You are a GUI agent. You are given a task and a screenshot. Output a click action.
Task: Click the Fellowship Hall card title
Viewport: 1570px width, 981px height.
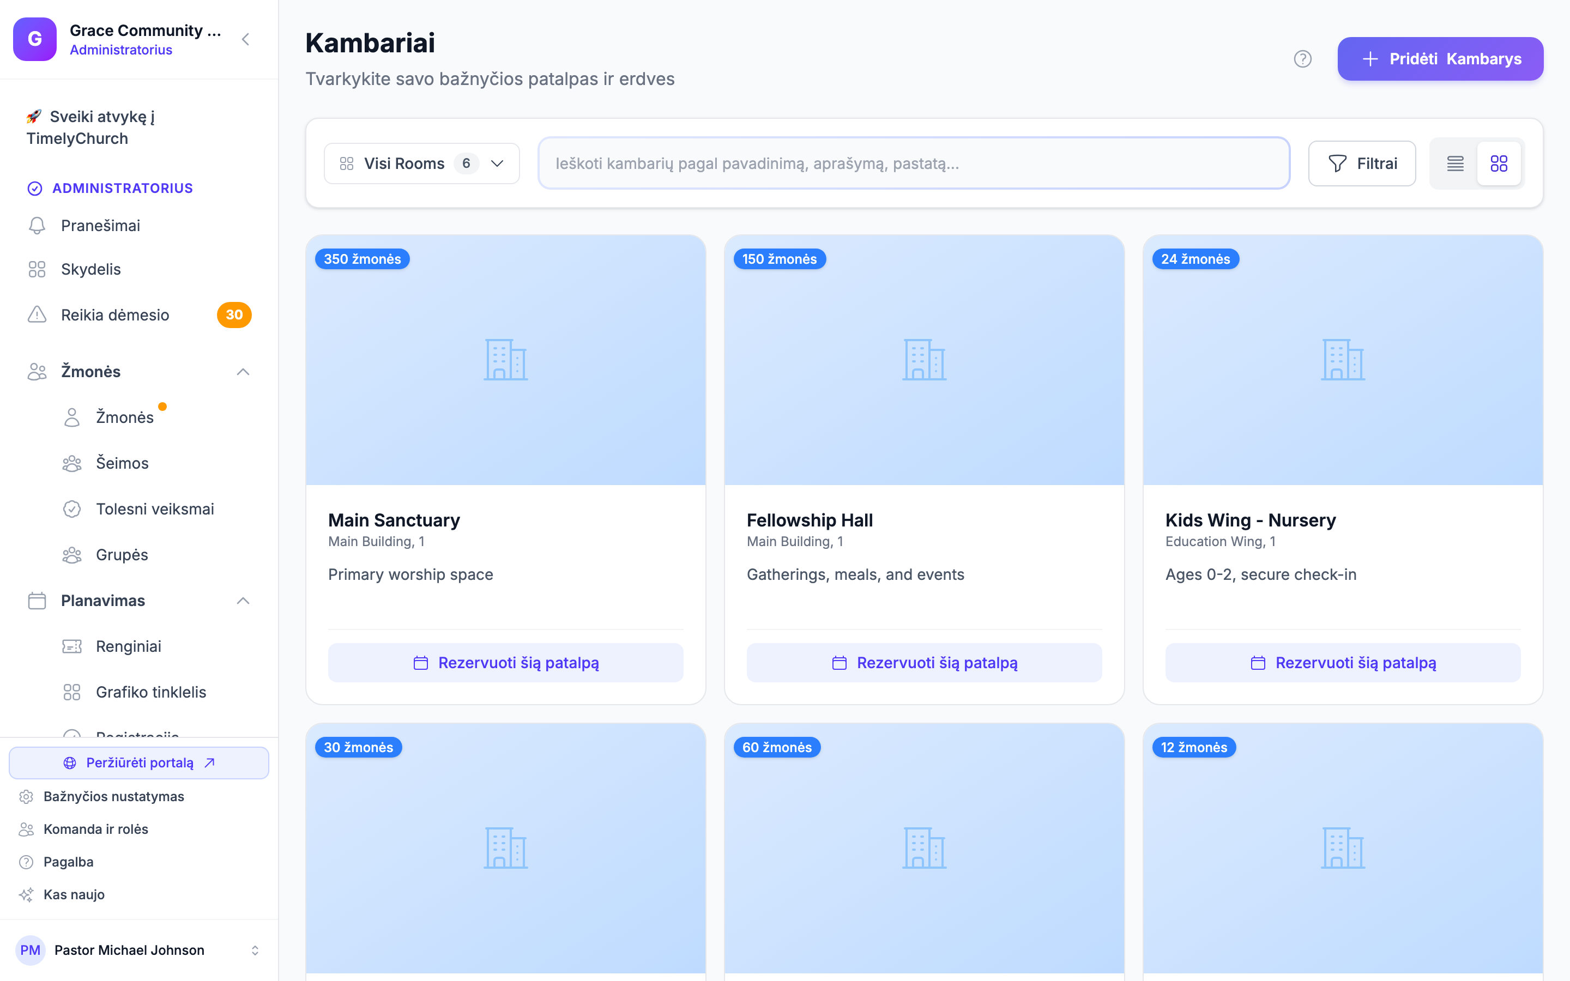(x=810, y=520)
